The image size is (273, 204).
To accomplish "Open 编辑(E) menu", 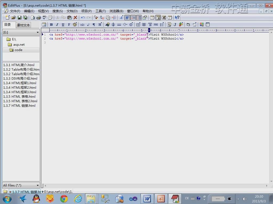I will [x=29, y=11].
